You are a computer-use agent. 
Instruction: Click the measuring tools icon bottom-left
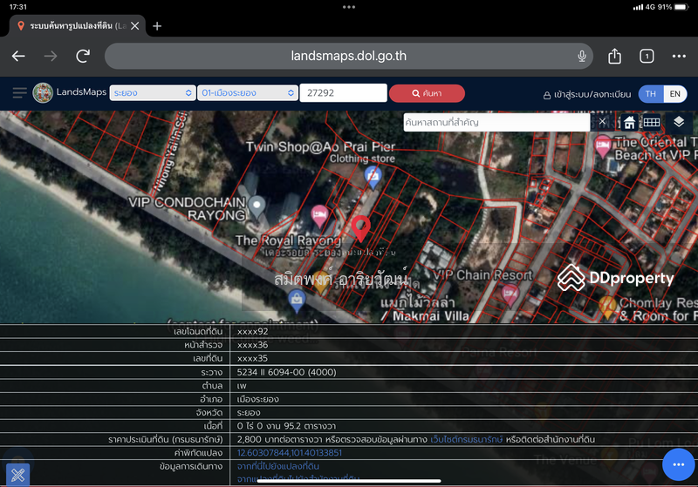[17, 475]
